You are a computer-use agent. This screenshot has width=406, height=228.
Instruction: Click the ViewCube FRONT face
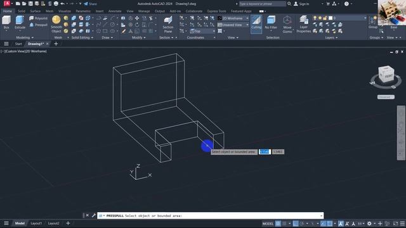coord(388,77)
